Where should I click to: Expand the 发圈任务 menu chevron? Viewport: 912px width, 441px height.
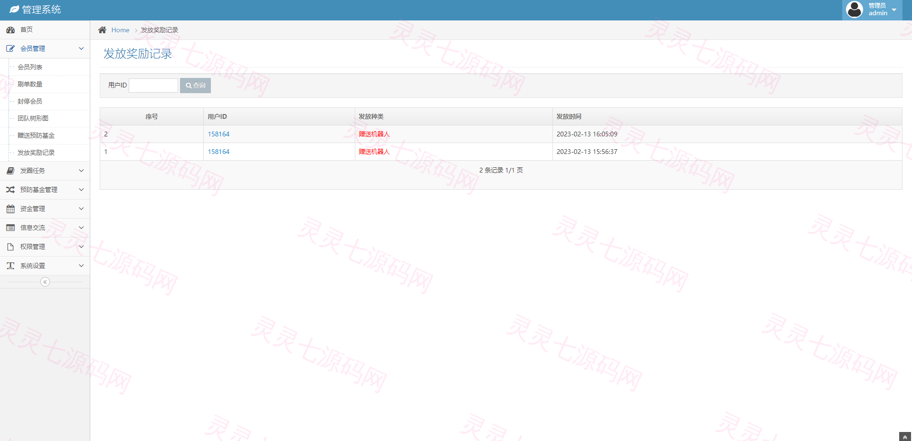[x=81, y=171]
